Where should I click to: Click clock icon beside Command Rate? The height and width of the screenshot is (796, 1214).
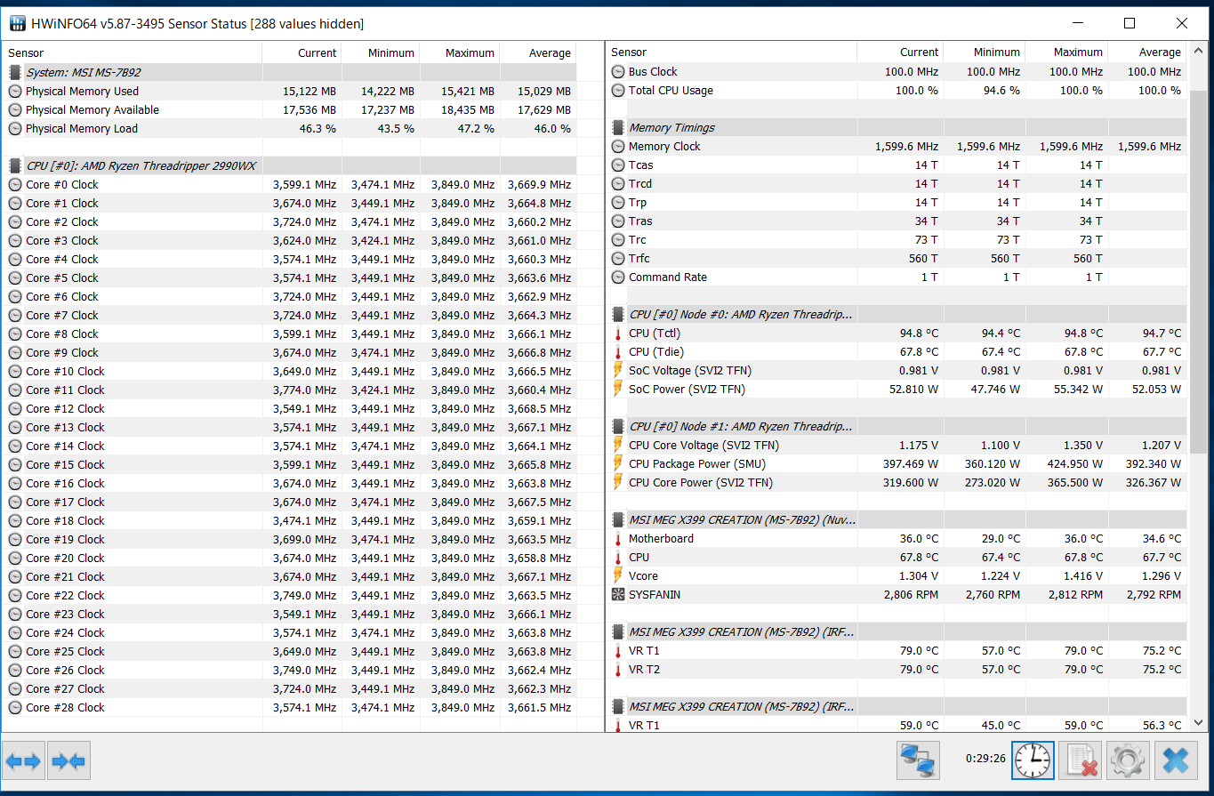pyautogui.click(x=618, y=277)
